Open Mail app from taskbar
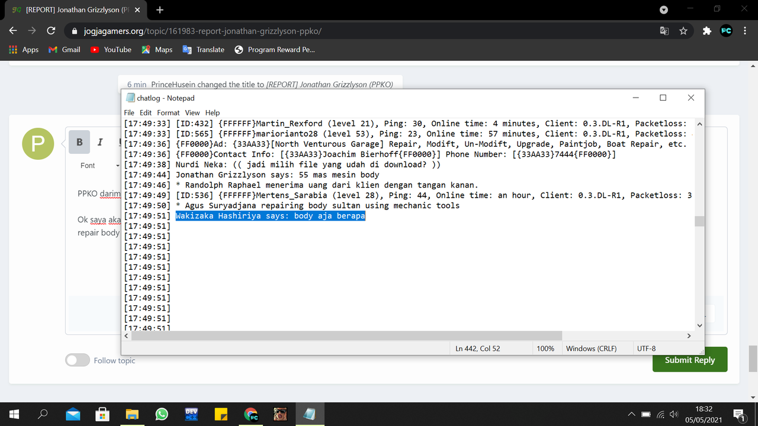This screenshot has height=426, width=758. pos(73,414)
